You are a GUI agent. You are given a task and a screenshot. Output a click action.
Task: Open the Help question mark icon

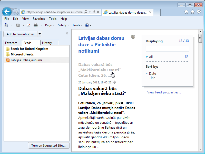tap(87, 25)
